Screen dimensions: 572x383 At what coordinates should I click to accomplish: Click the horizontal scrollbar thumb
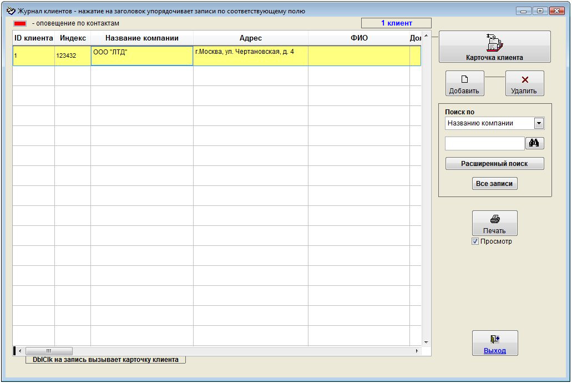(49, 351)
